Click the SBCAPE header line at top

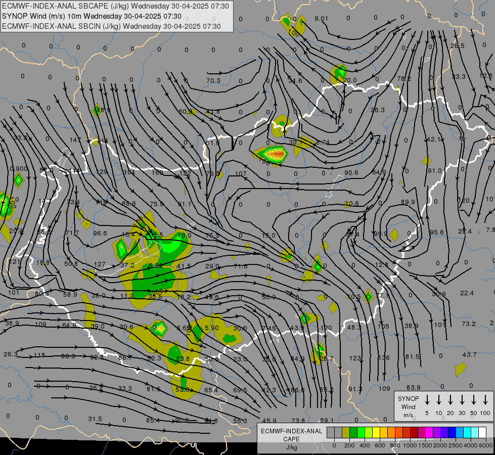pyautogui.click(x=115, y=6)
